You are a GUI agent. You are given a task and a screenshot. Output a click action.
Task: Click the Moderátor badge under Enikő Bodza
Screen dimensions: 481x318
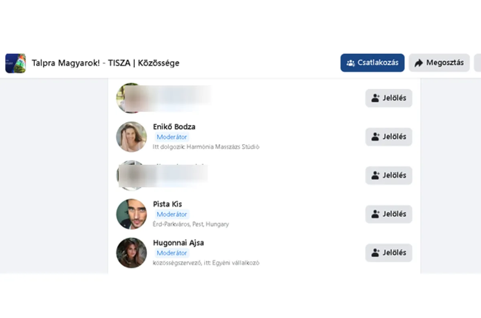(x=172, y=137)
